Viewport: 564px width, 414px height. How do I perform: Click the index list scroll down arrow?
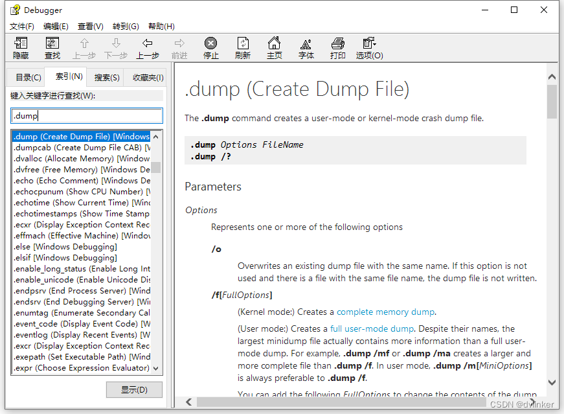point(156,369)
